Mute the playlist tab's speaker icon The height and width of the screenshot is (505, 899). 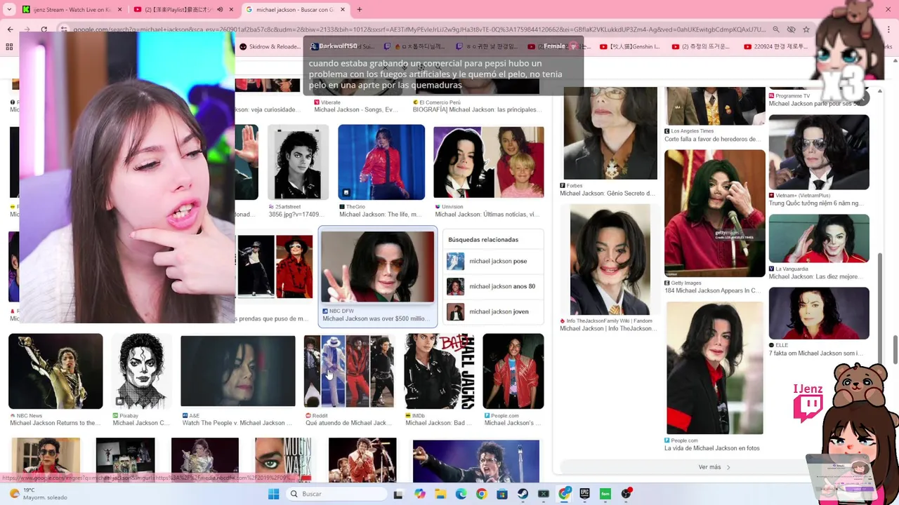[220, 10]
